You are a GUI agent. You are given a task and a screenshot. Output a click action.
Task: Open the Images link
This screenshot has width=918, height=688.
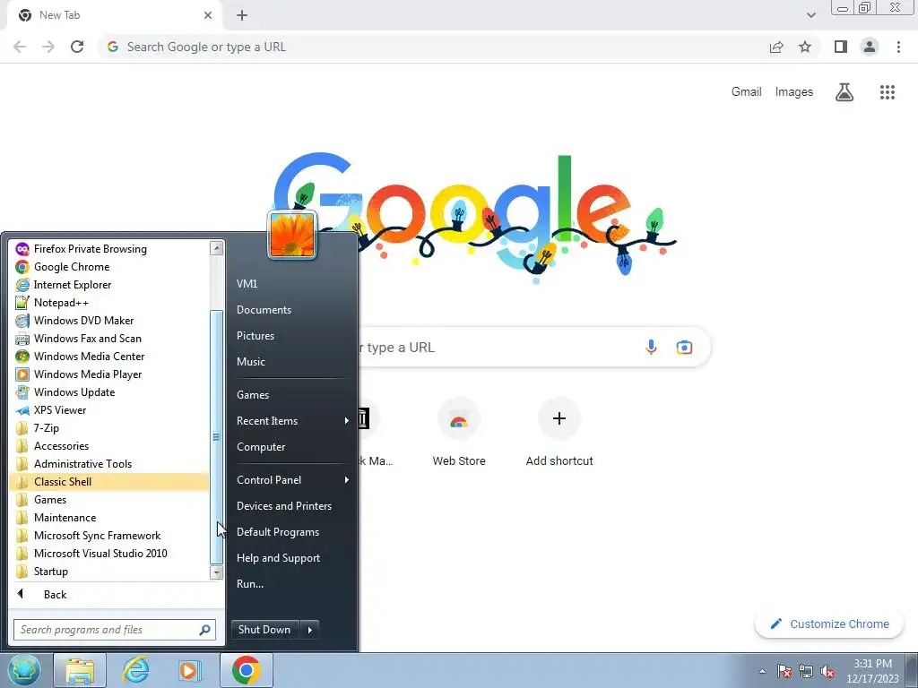tap(794, 92)
